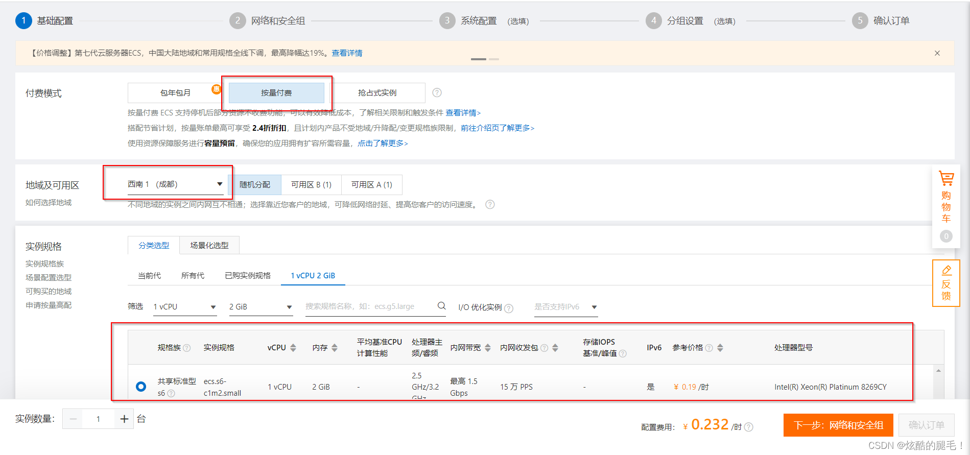Open 前往介绍页了解更多> link
970x455 pixels.
(498, 128)
